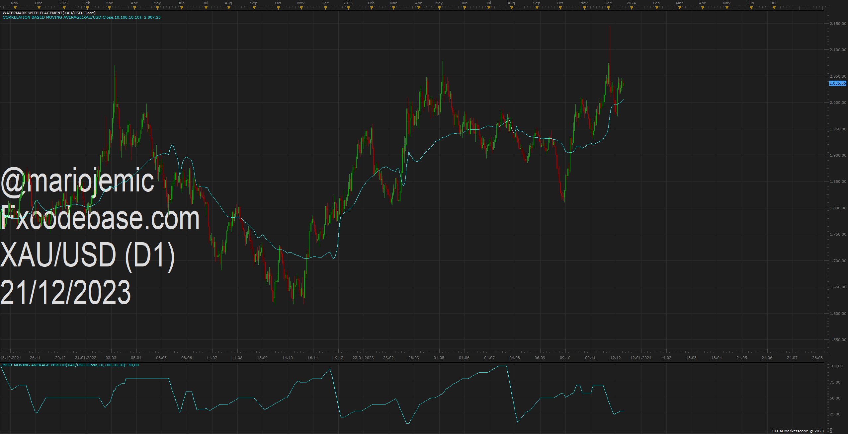The width and height of the screenshot is (848, 434).
Task: Click the 03.03 date label on bottom axis
Action: pyautogui.click(x=111, y=358)
